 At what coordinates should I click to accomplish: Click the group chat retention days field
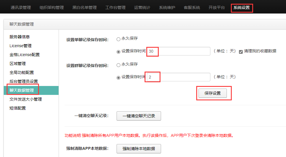pyautogui.click(x=179, y=77)
